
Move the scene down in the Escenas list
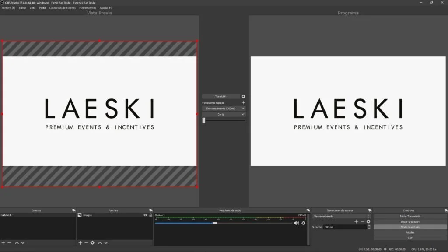click(23, 242)
